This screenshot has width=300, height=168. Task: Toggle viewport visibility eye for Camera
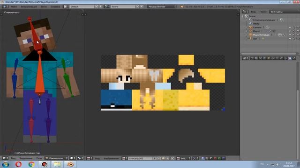tap(290, 28)
